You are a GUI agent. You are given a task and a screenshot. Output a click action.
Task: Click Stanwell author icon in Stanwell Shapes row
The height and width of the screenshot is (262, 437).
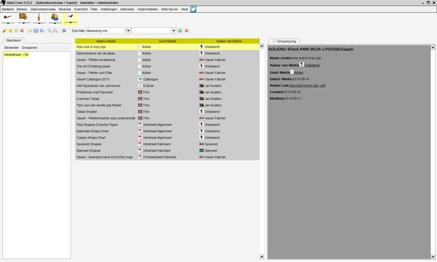(201, 151)
